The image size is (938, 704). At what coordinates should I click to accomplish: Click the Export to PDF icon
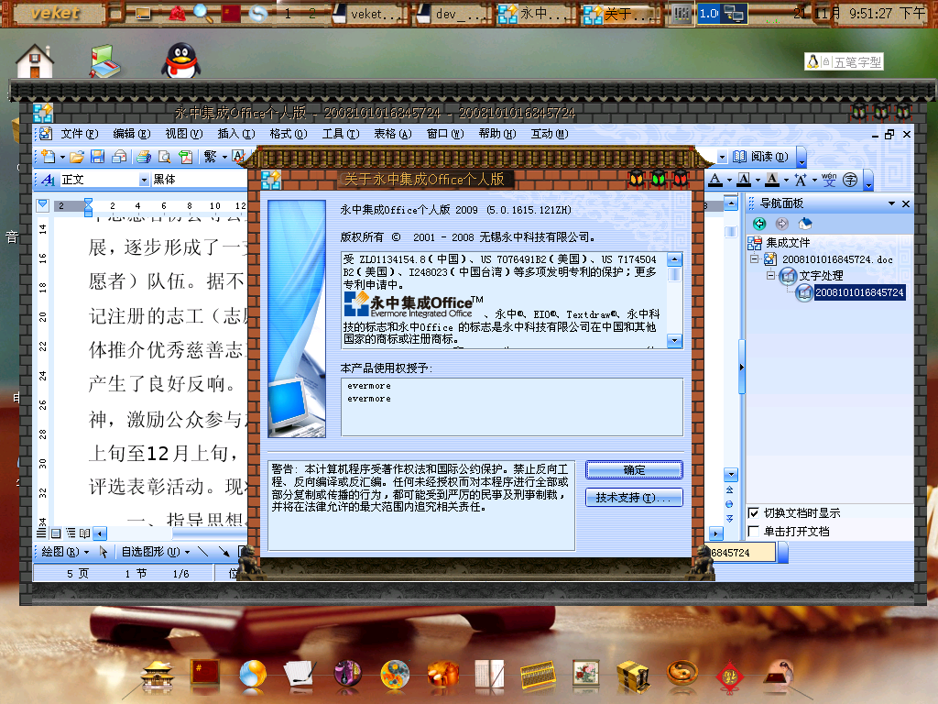pos(186,157)
